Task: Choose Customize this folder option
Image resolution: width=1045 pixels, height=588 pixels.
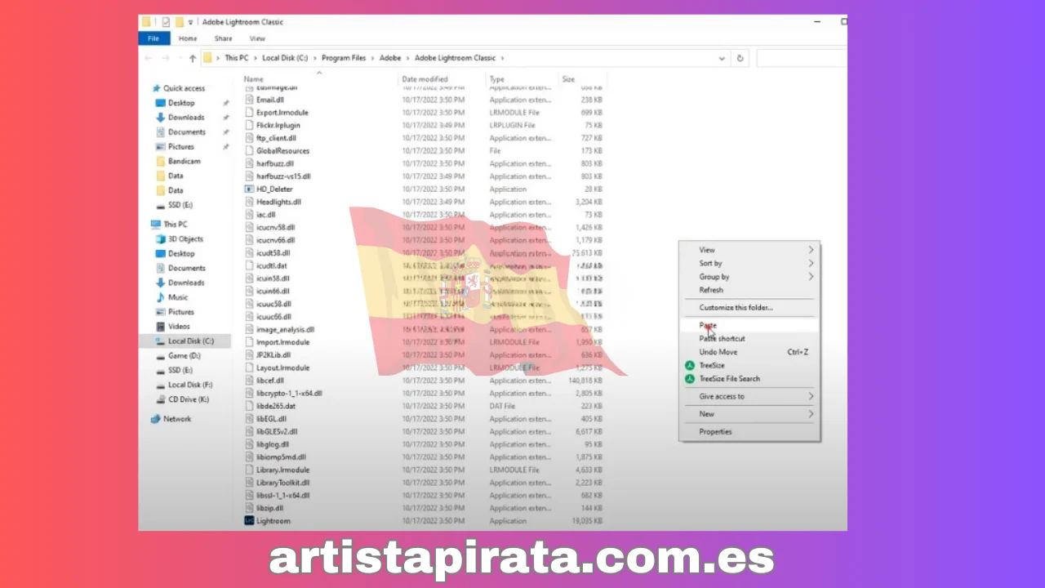Action: (x=749, y=308)
